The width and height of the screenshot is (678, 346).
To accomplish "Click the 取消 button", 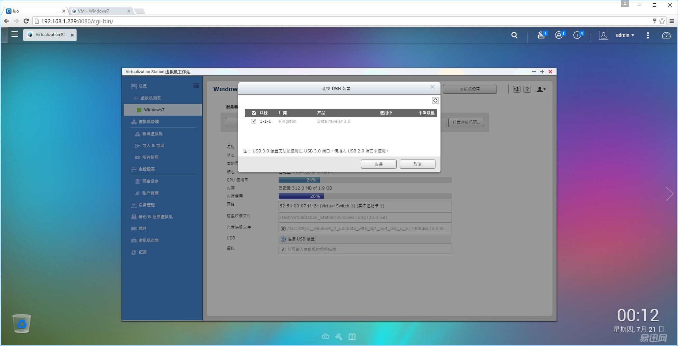I will point(417,164).
